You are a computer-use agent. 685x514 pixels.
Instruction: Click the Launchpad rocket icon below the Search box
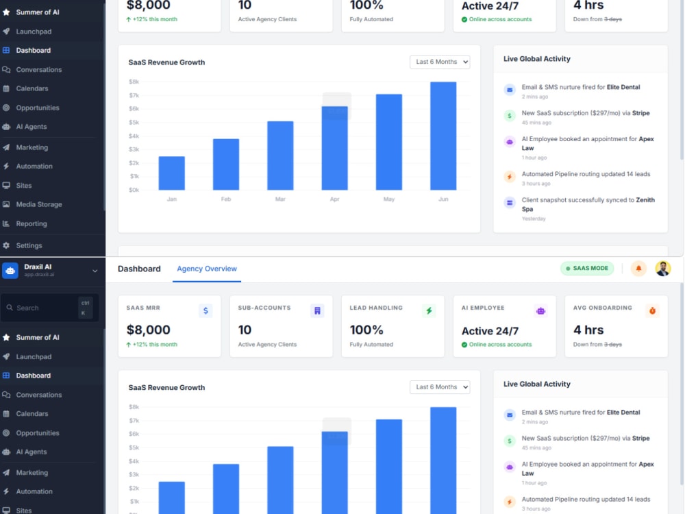[6, 356]
